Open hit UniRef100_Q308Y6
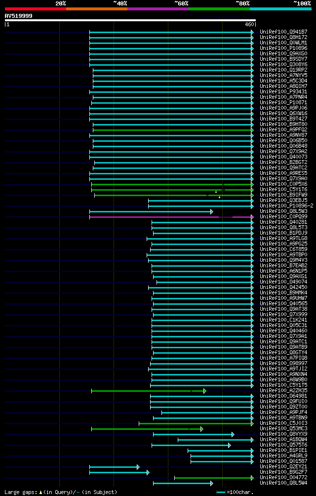The width and height of the screenshot is (316, 496). pyautogui.click(x=283, y=65)
